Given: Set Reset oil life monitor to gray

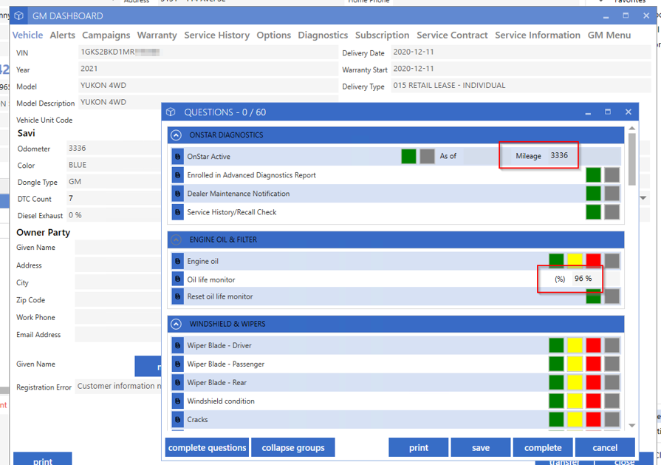Looking at the screenshot, I should (612, 296).
